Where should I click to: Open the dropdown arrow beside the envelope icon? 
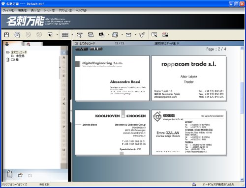click(135, 35)
